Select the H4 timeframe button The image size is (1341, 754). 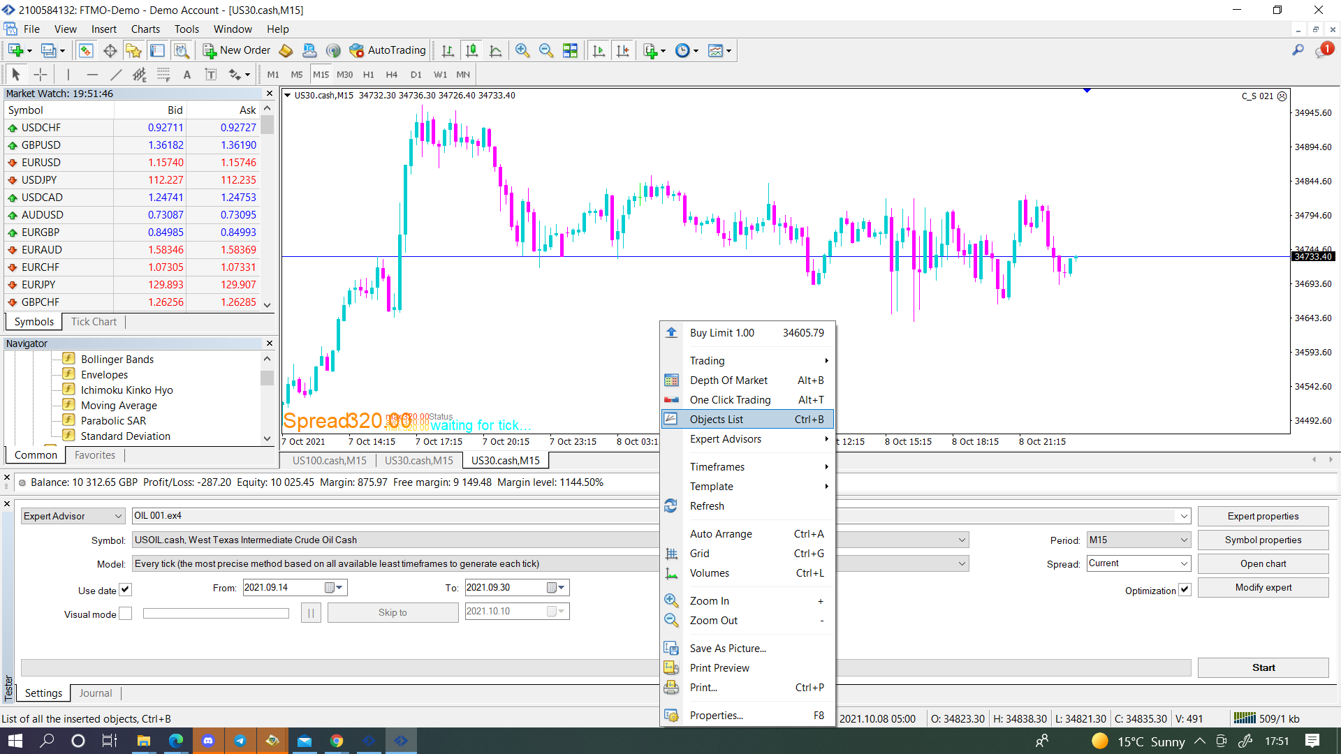(x=392, y=74)
